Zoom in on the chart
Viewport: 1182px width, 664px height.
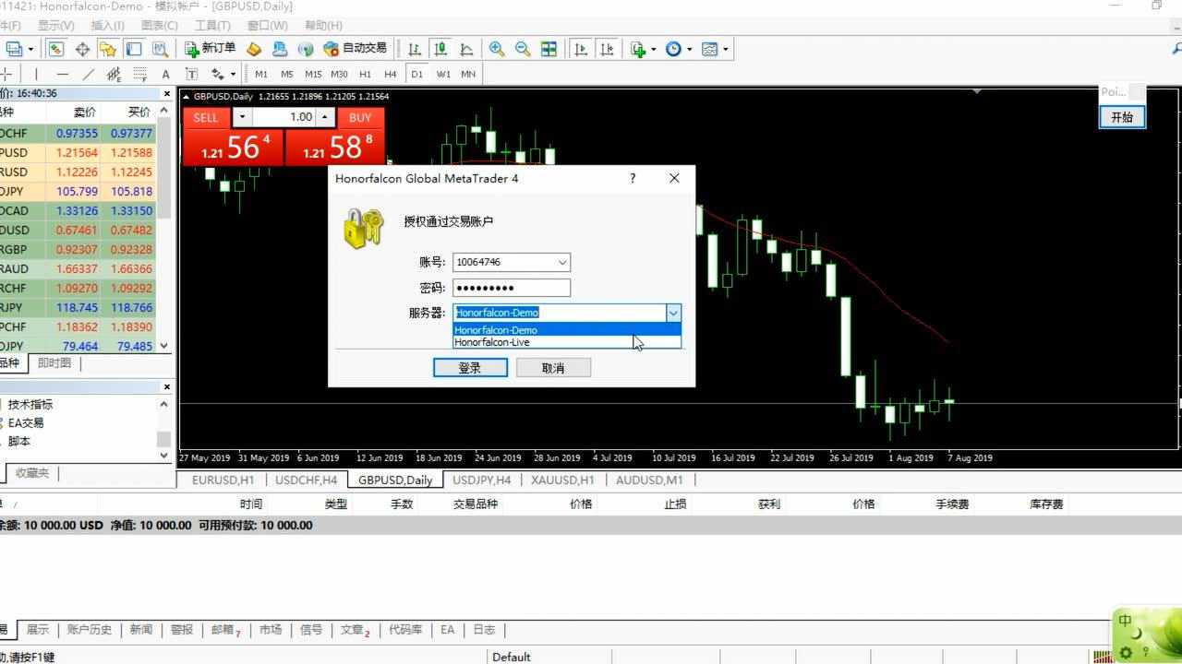pos(497,49)
